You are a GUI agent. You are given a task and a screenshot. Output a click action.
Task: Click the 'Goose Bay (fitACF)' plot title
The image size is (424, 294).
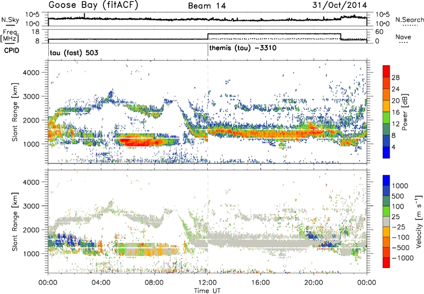(x=93, y=5)
